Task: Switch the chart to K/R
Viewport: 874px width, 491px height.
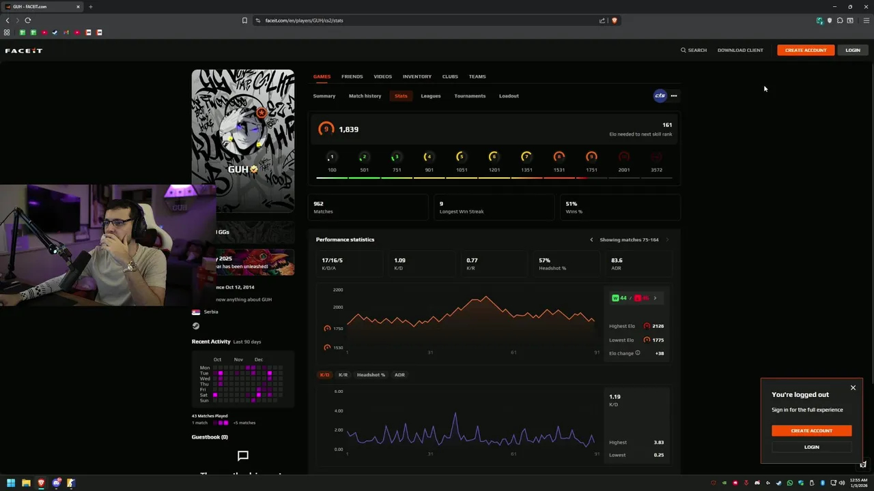Action: (343, 374)
